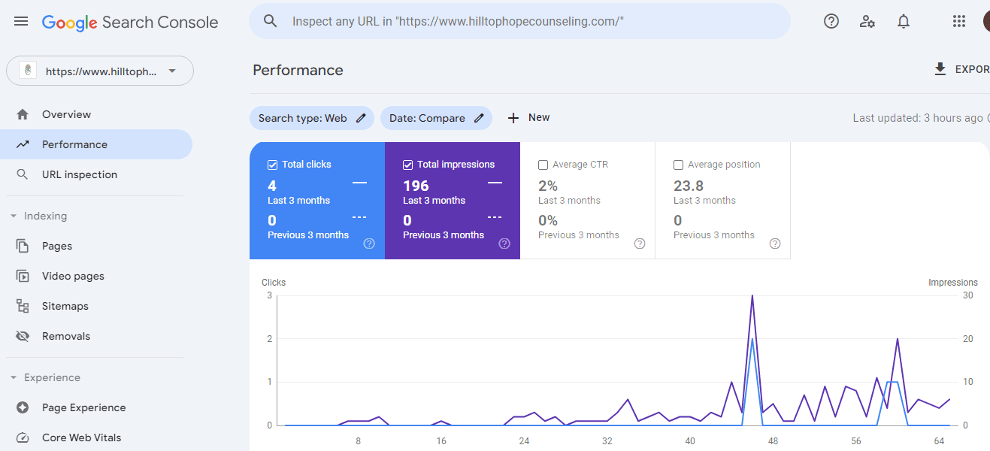Open the Core Web Vitals report
Image resolution: width=990 pixels, height=451 pixels.
click(x=96, y=437)
